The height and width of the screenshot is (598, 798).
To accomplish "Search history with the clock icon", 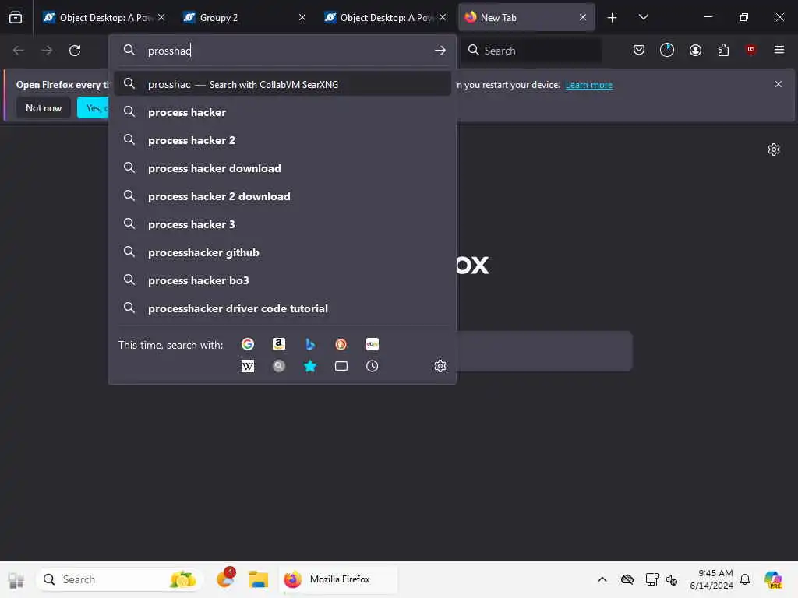I will tap(372, 366).
